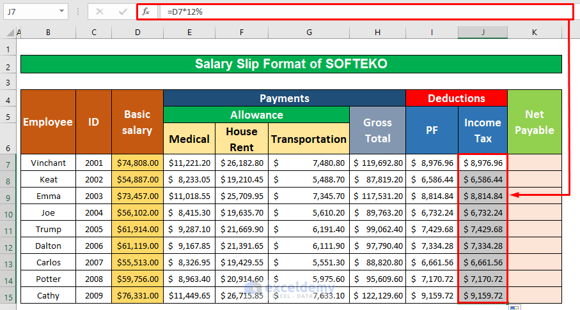Select Vinchant's basic salary cell $74,808.00
Screen dimensions: 580x310
coord(137,163)
